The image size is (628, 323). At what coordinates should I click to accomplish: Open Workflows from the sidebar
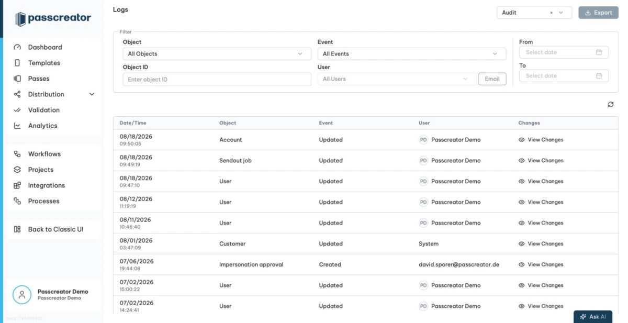[44, 154]
